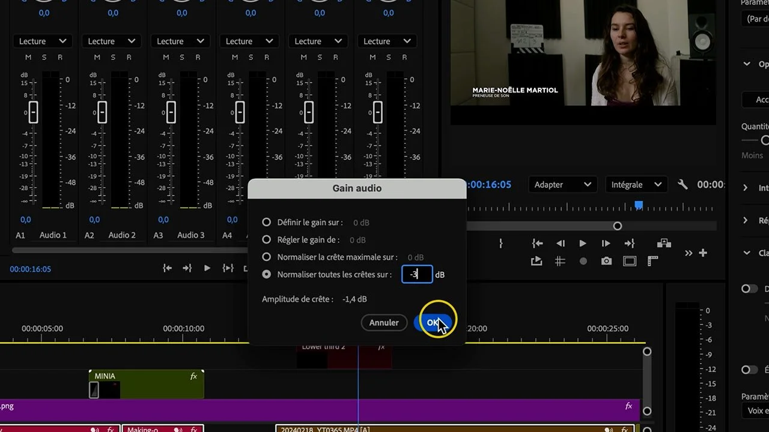Solo track Audio 3 with S button
Screen dimensions: 769x432
(x=182, y=57)
